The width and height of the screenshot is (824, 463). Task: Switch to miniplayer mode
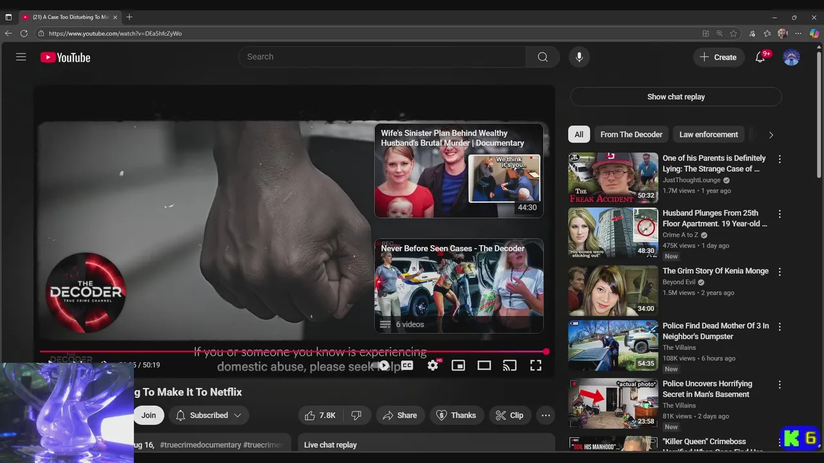point(458,365)
